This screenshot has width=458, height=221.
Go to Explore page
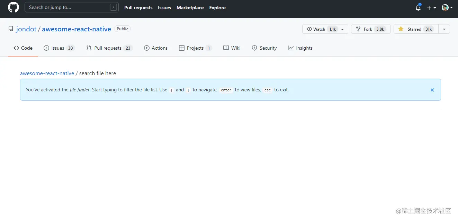(217, 8)
